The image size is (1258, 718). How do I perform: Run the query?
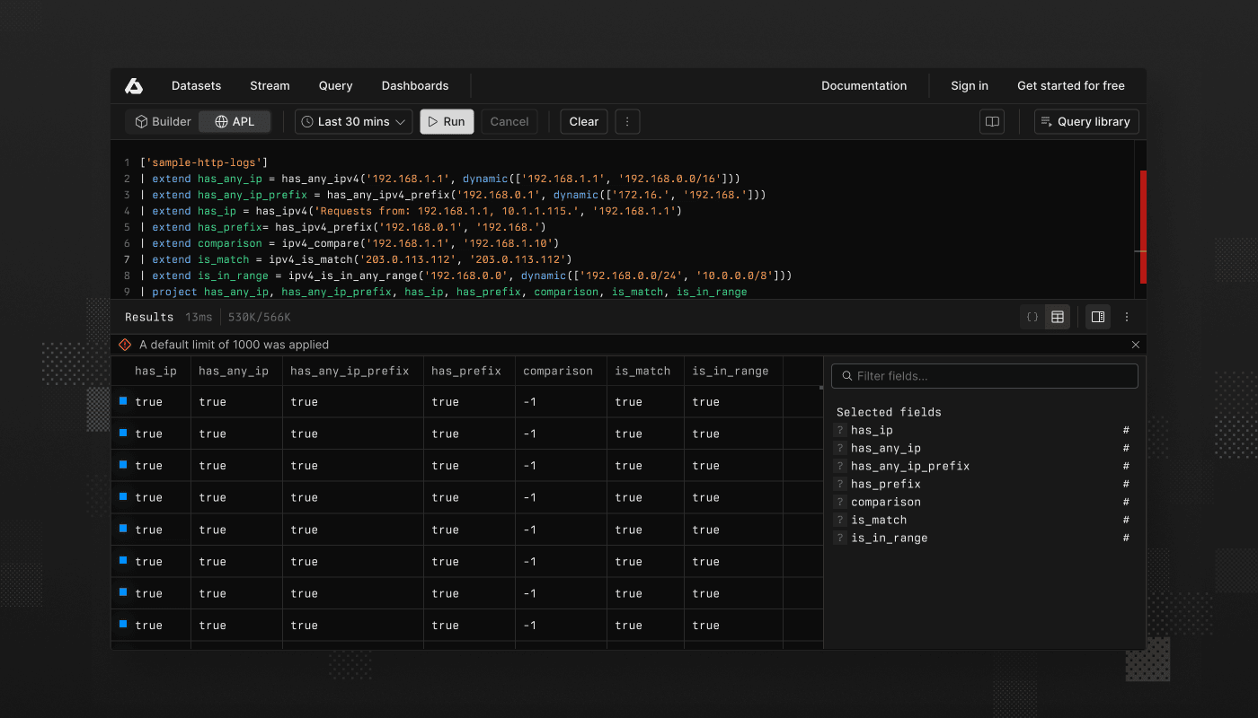pyautogui.click(x=447, y=121)
